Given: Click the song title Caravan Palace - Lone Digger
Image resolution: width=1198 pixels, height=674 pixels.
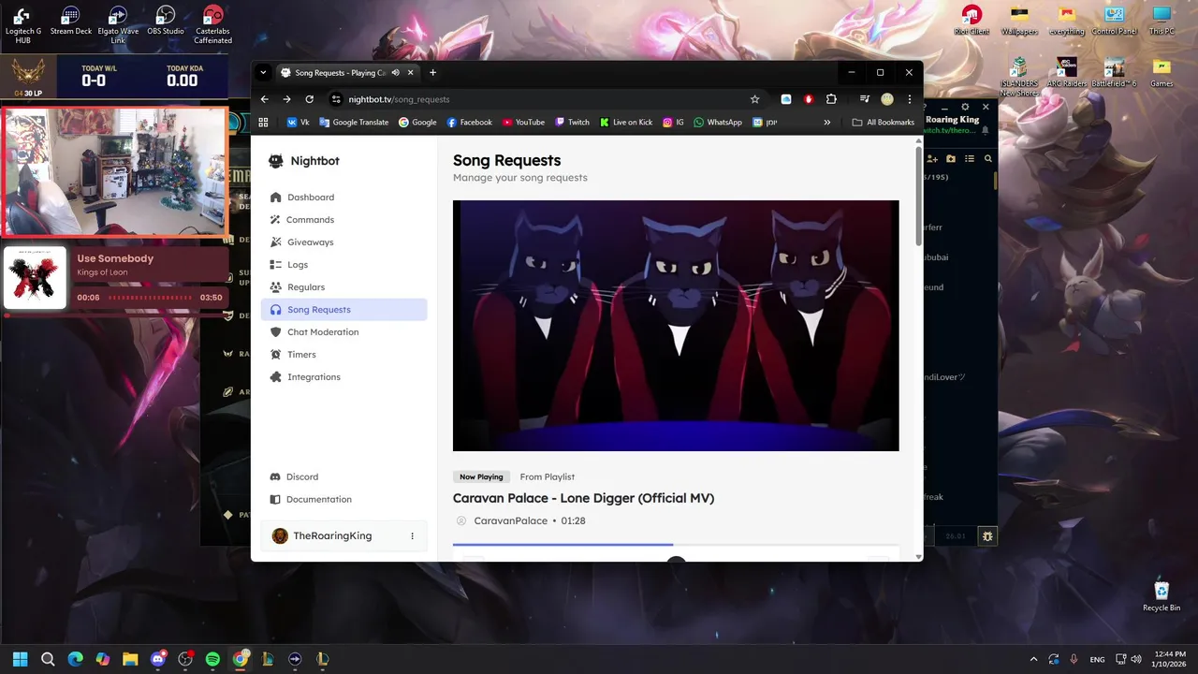Looking at the screenshot, I should point(583,498).
